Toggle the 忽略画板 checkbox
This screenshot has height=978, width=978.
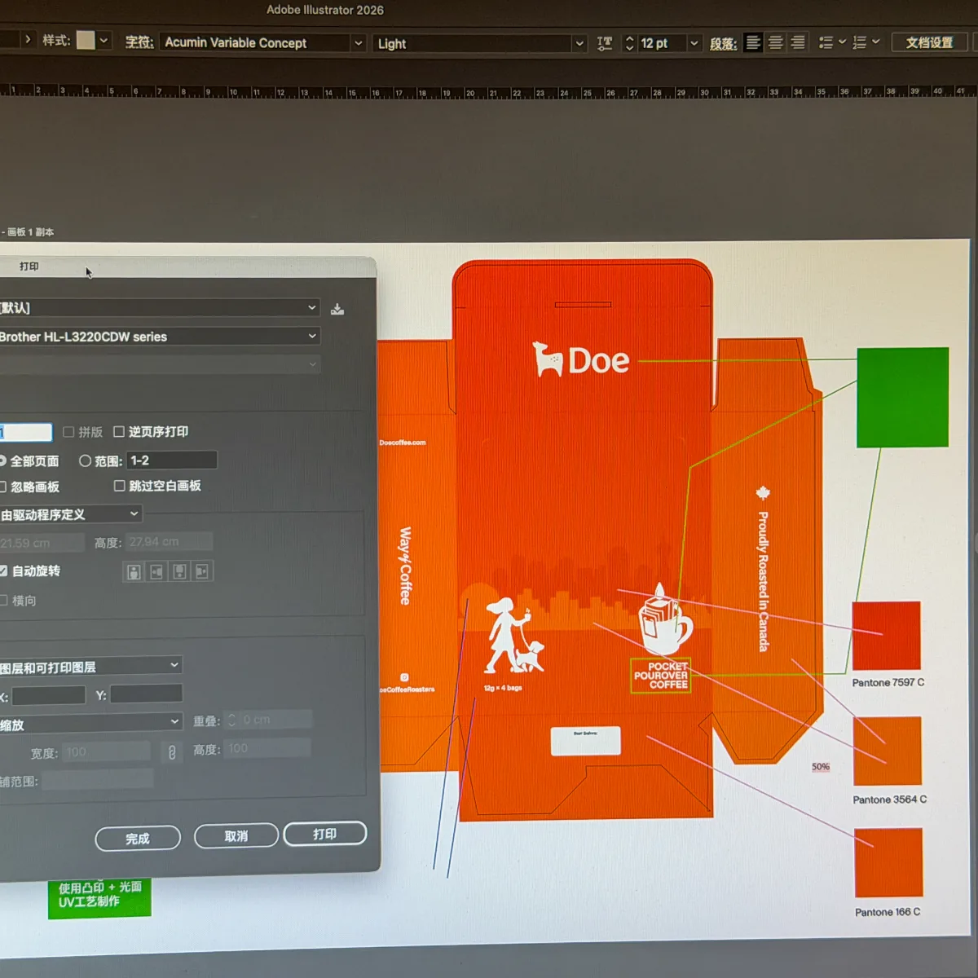pos(2,487)
